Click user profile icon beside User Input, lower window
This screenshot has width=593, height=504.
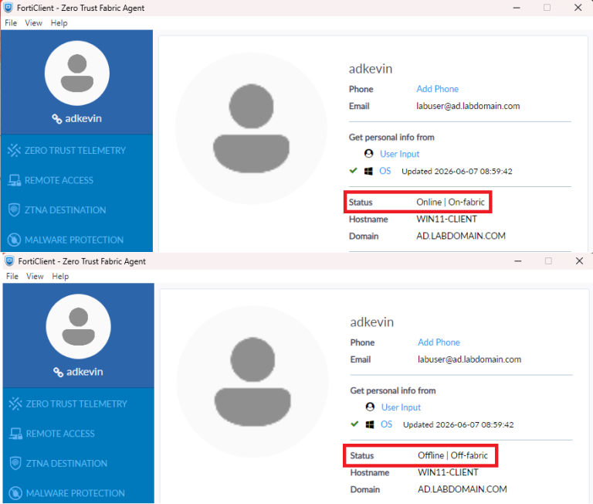pos(370,407)
